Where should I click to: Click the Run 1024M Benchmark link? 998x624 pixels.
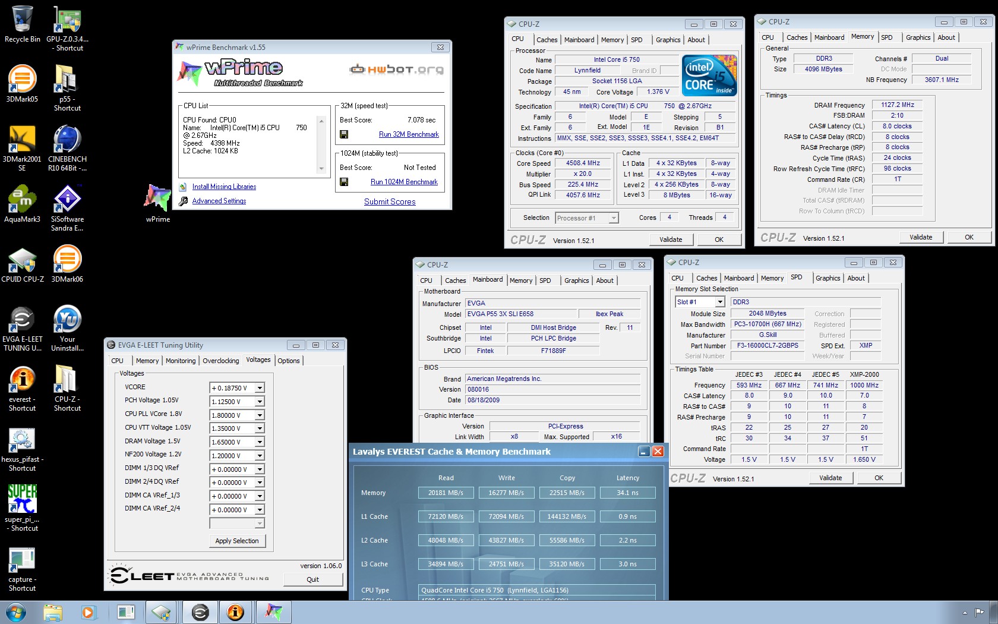coord(404,182)
